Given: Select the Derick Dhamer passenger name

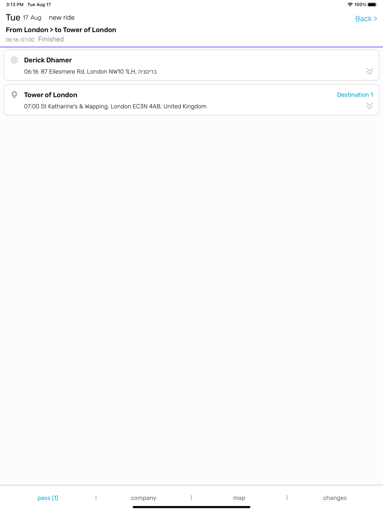Looking at the screenshot, I should pos(48,60).
